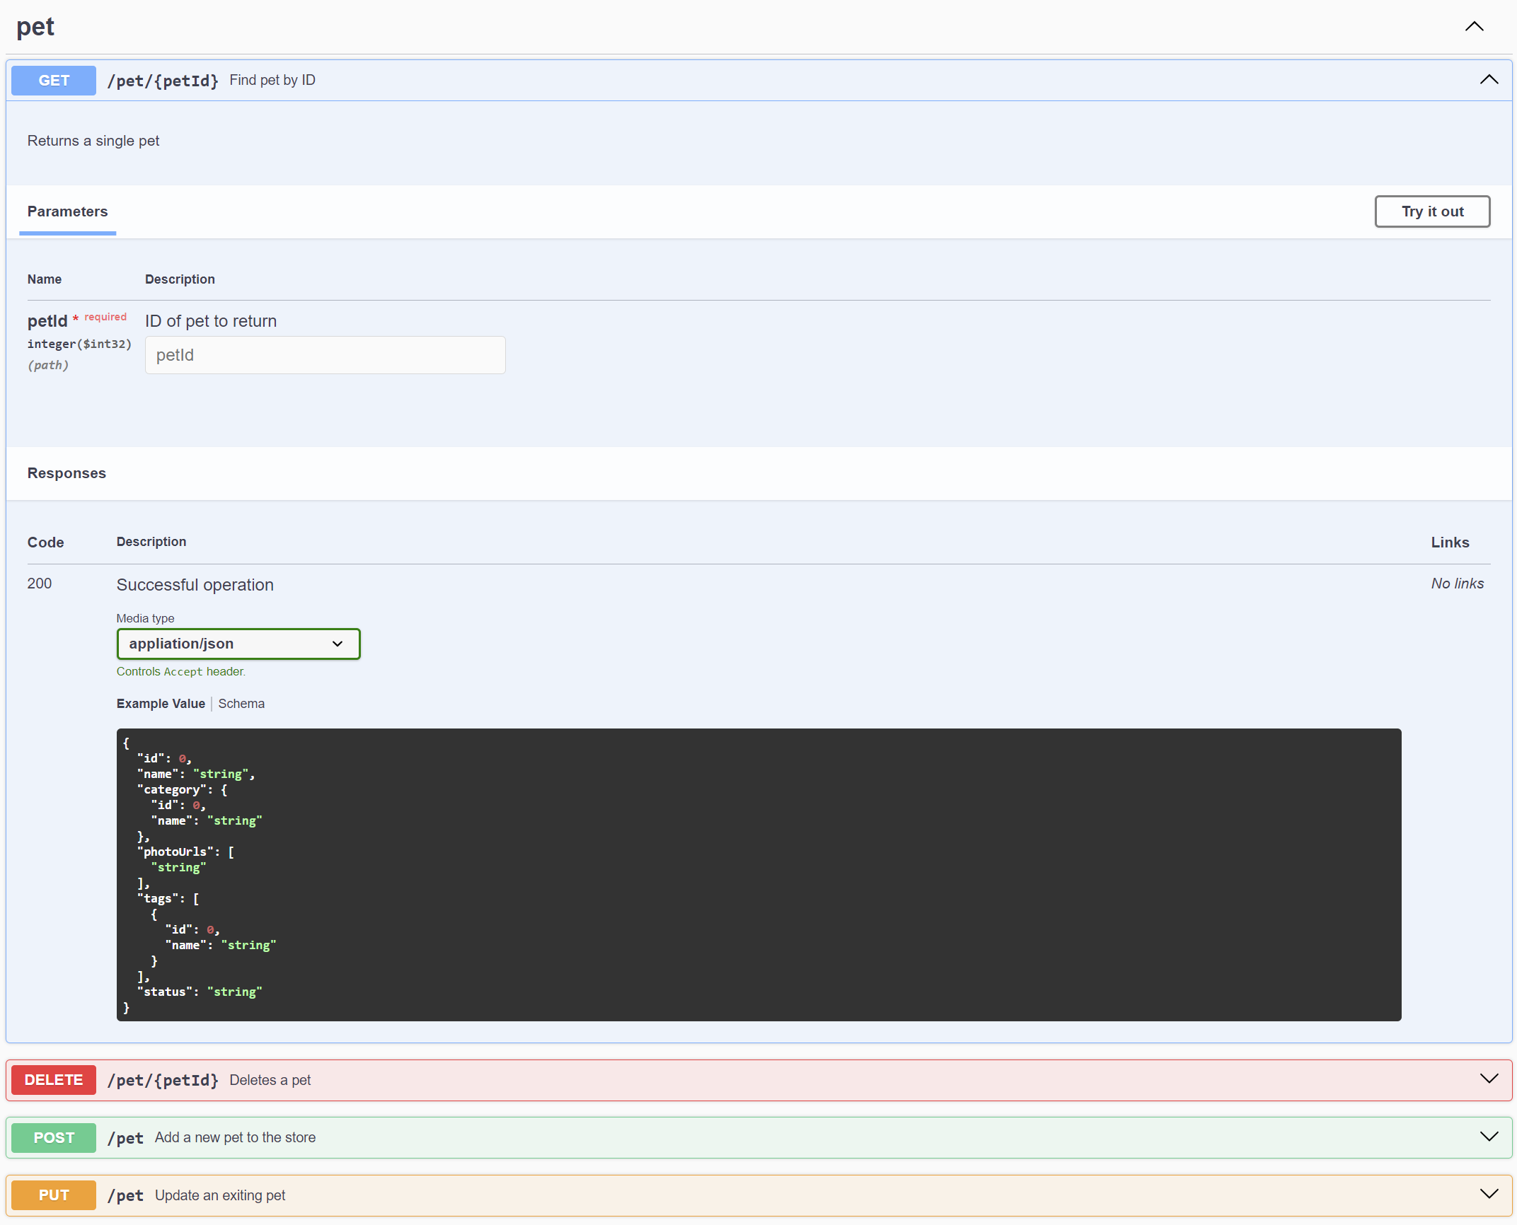The width and height of the screenshot is (1517, 1225).
Task: Collapse the GET /pet/{petId} operation chevron
Action: [1489, 80]
